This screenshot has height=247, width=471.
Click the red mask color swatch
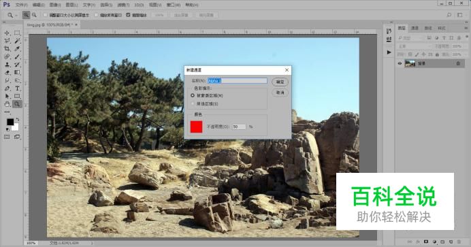pyautogui.click(x=196, y=127)
